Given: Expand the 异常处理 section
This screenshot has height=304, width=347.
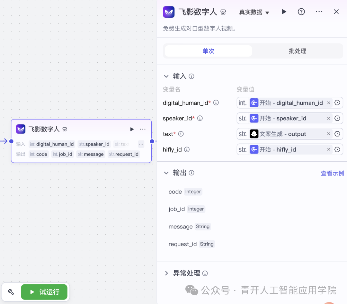Looking at the screenshot, I should pos(166,273).
